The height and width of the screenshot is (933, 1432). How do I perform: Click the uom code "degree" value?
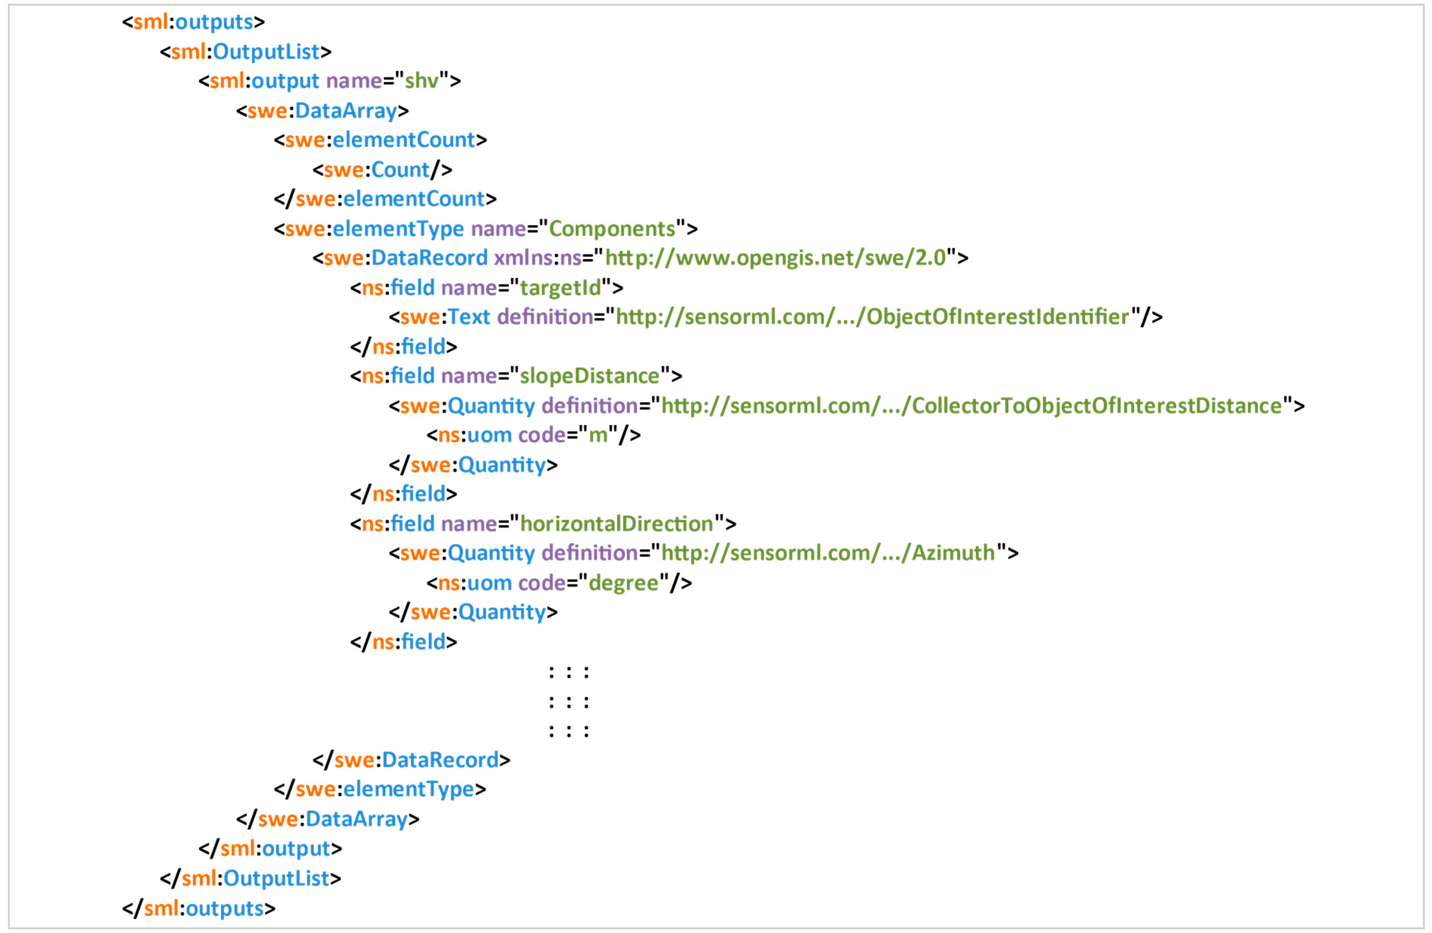(623, 583)
